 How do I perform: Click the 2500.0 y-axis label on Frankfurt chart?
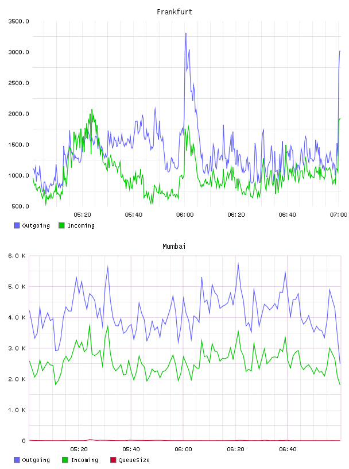point(18,83)
